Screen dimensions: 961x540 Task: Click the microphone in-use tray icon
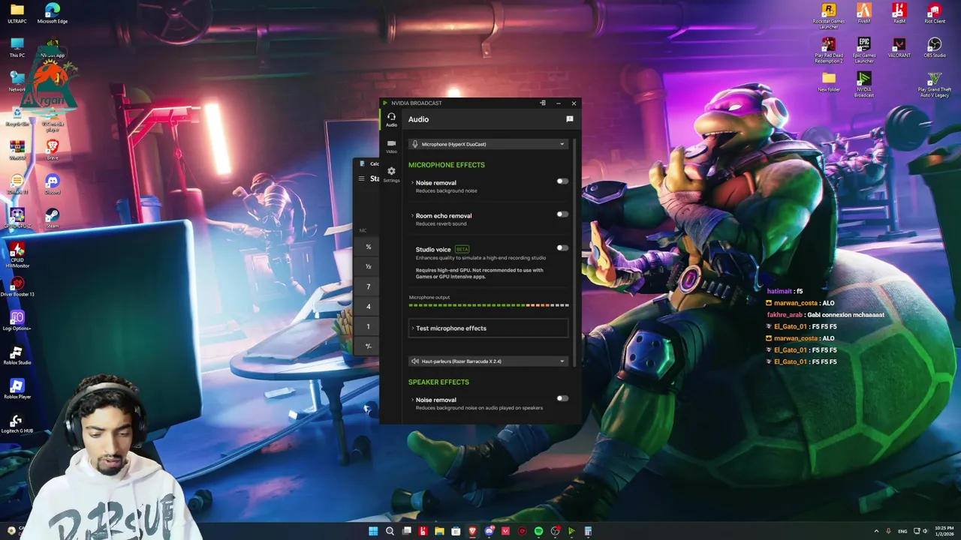click(x=889, y=531)
